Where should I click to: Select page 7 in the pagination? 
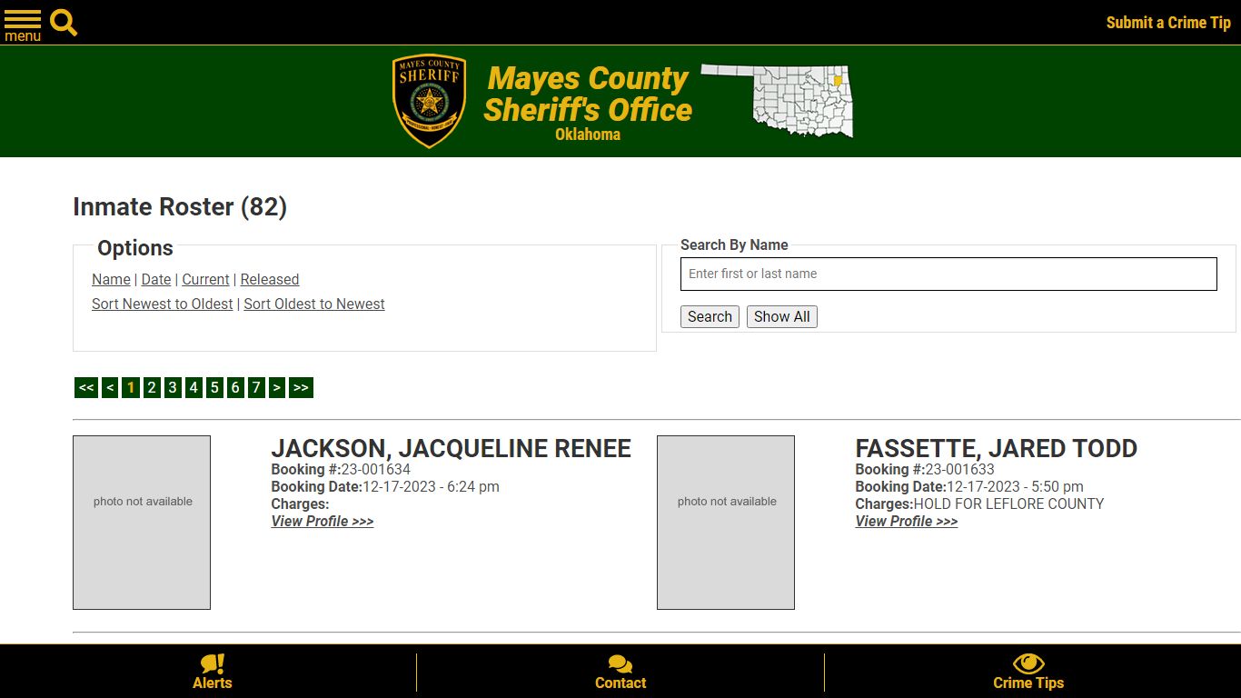(x=256, y=388)
